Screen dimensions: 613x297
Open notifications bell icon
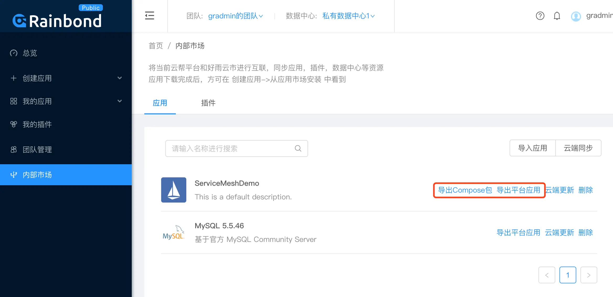click(x=557, y=16)
